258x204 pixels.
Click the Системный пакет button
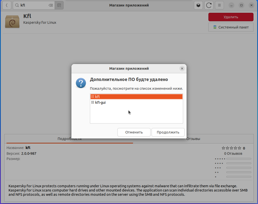pos(231,27)
